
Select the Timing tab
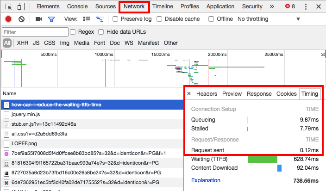[x=310, y=94]
